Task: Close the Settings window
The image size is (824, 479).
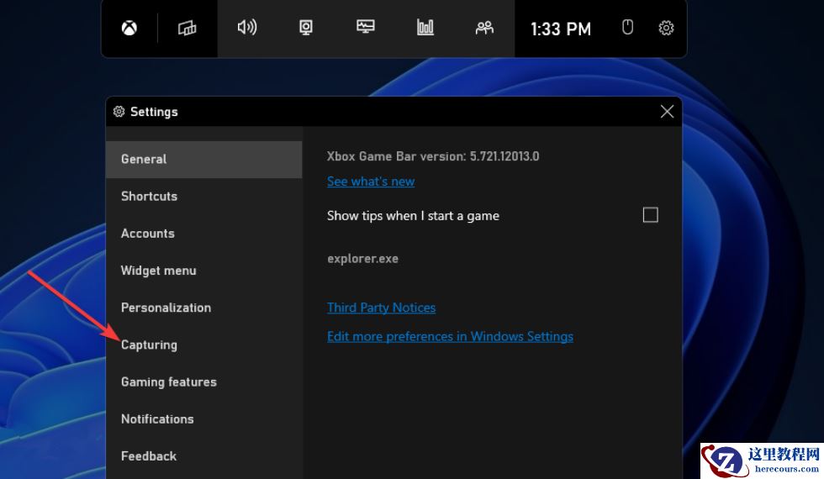Action: pyautogui.click(x=667, y=111)
